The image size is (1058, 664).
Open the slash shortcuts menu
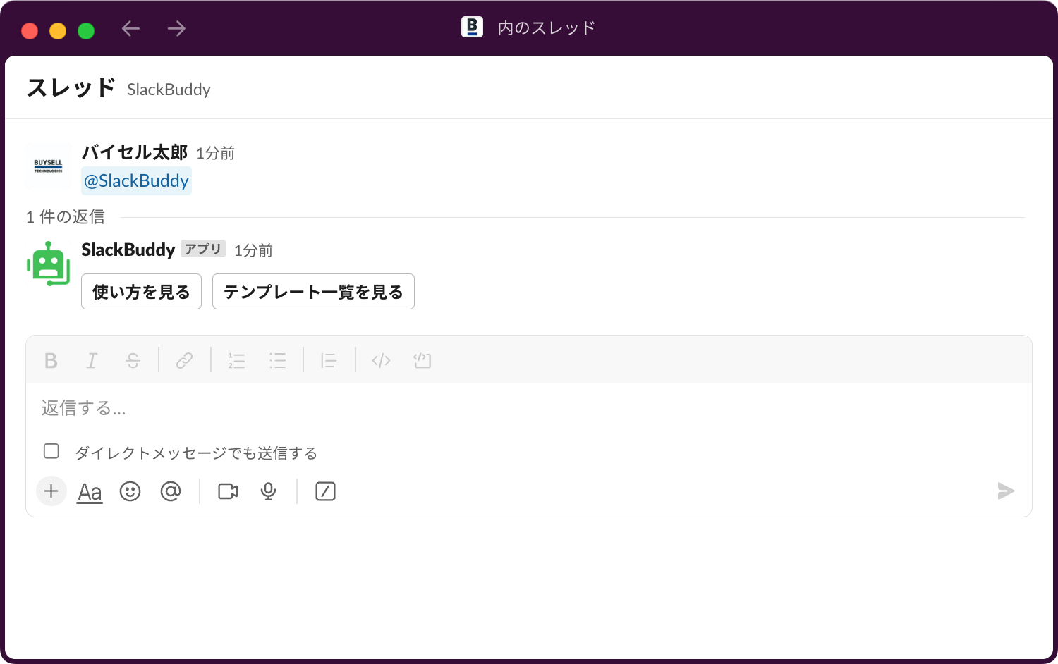[325, 491]
